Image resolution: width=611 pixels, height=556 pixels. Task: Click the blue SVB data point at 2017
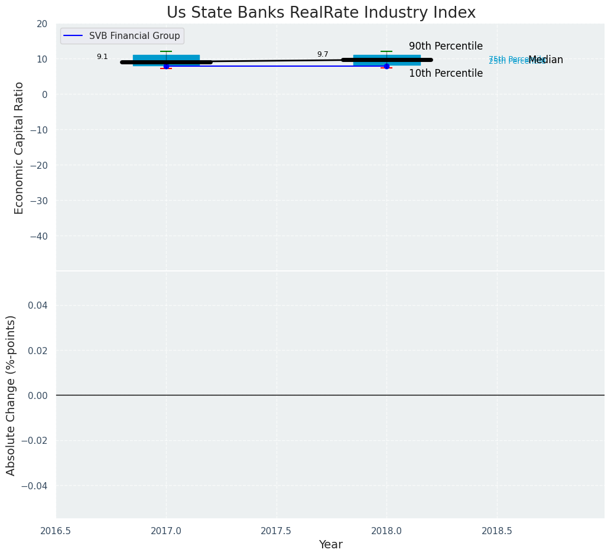pyautogui.click(x=166, y=67)
